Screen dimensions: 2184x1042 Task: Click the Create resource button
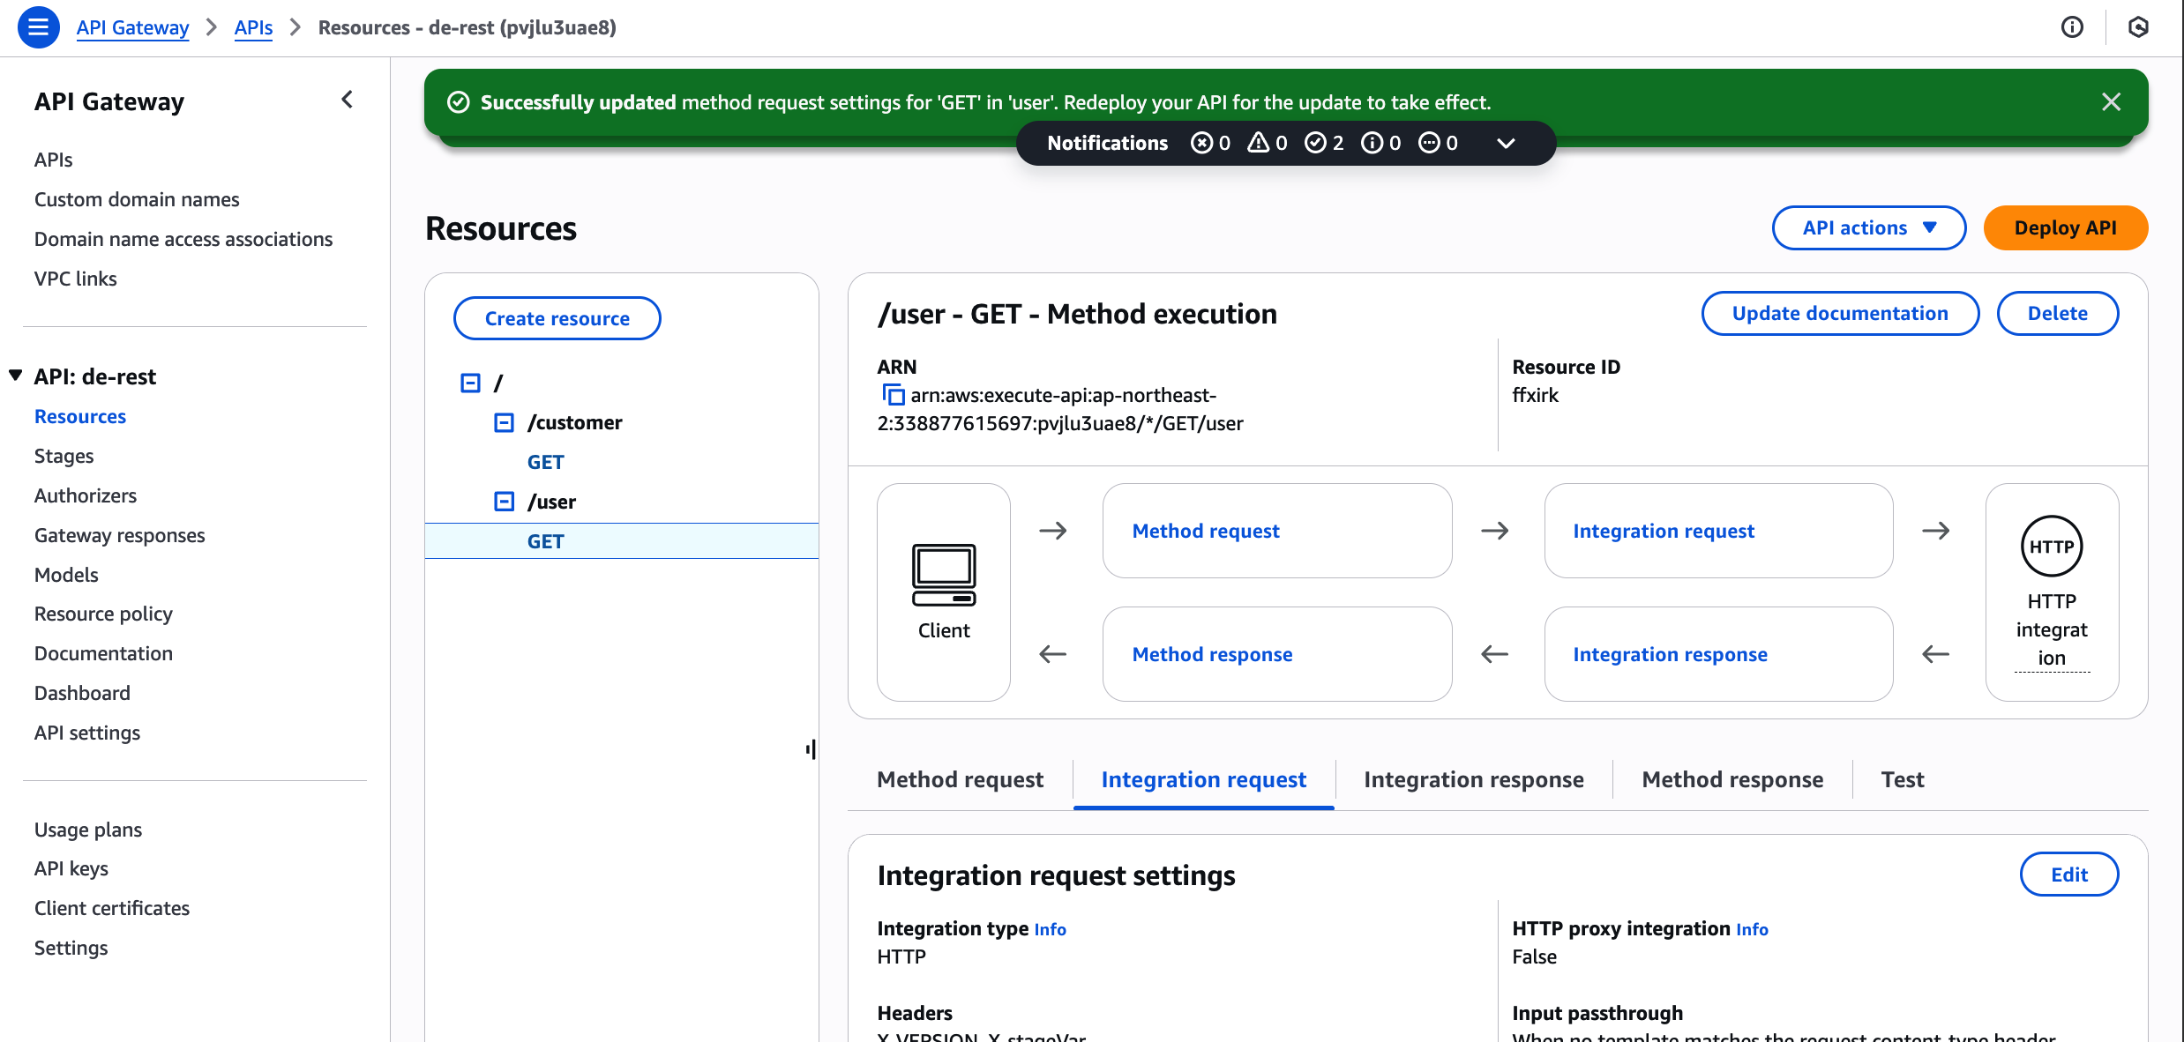tap(557, 318)
